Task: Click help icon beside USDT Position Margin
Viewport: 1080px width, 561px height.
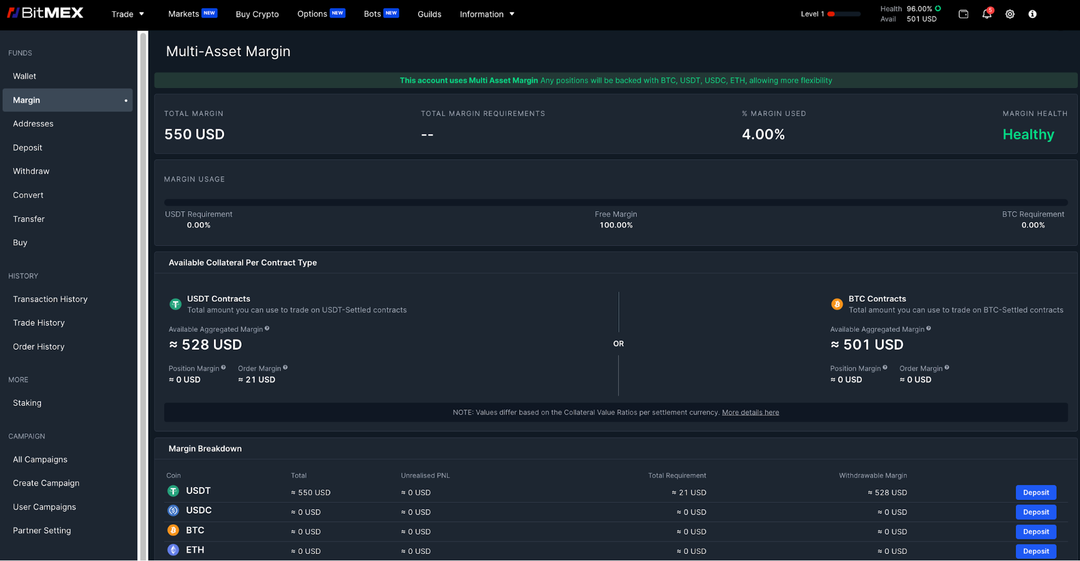Action: click(223, 368)
